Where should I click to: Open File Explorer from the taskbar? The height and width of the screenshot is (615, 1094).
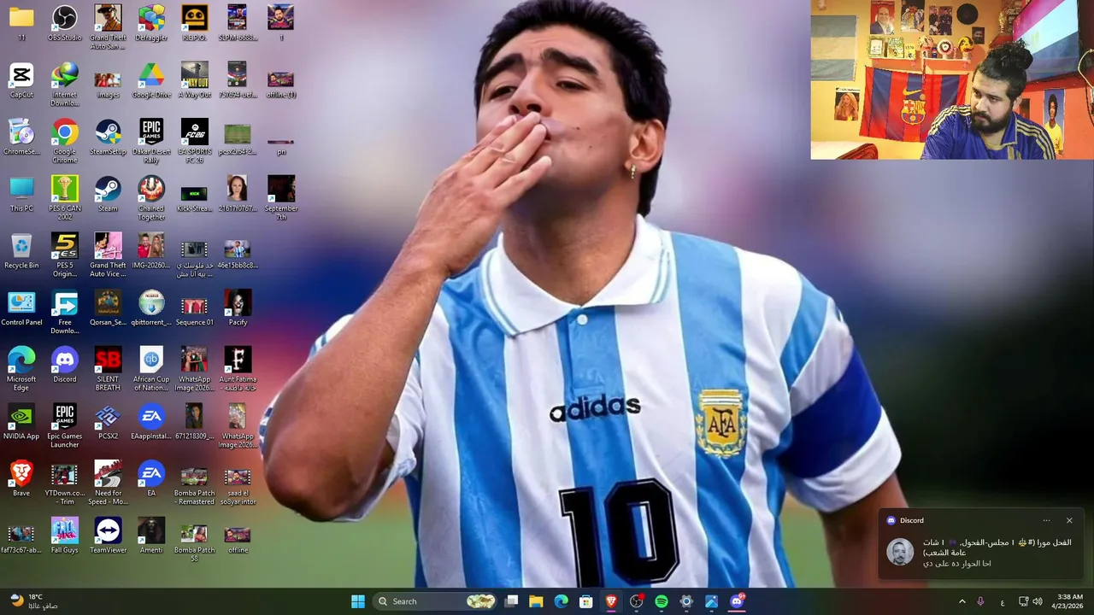(536, 601)
